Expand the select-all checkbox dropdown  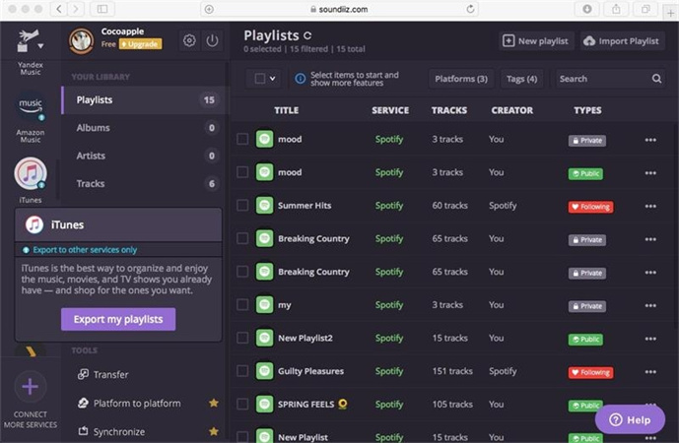tap(273, 79)
